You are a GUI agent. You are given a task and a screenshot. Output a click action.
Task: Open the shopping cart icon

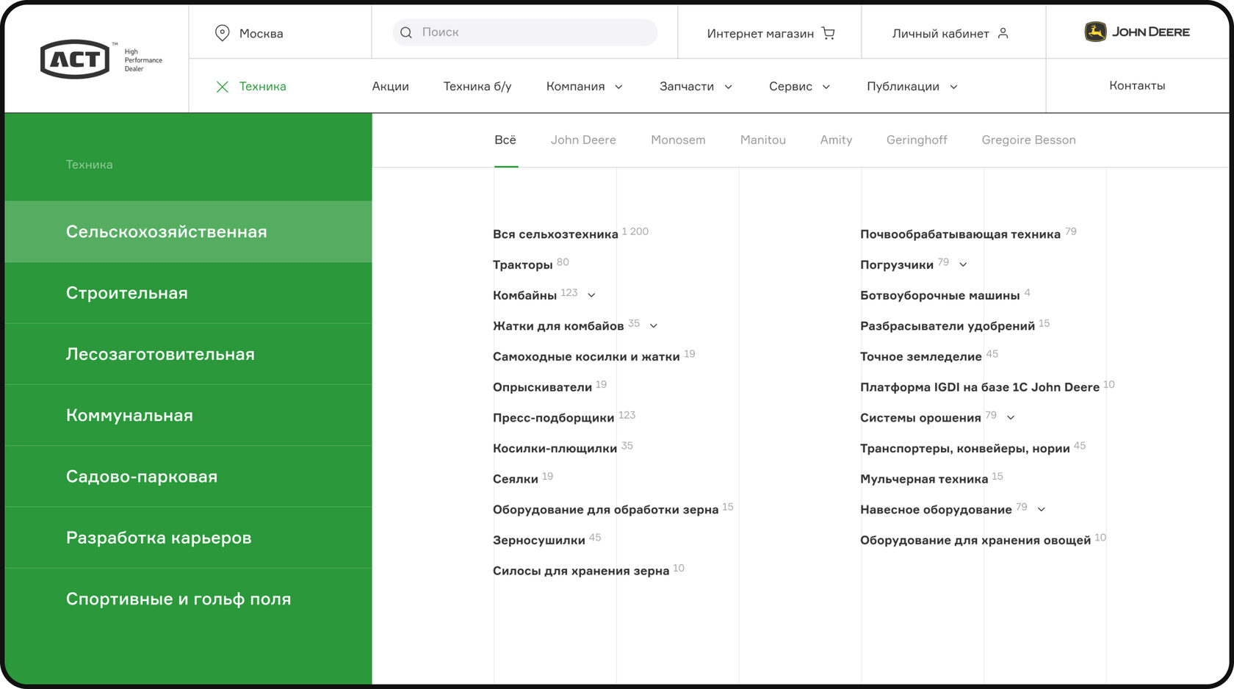(828, 33)
